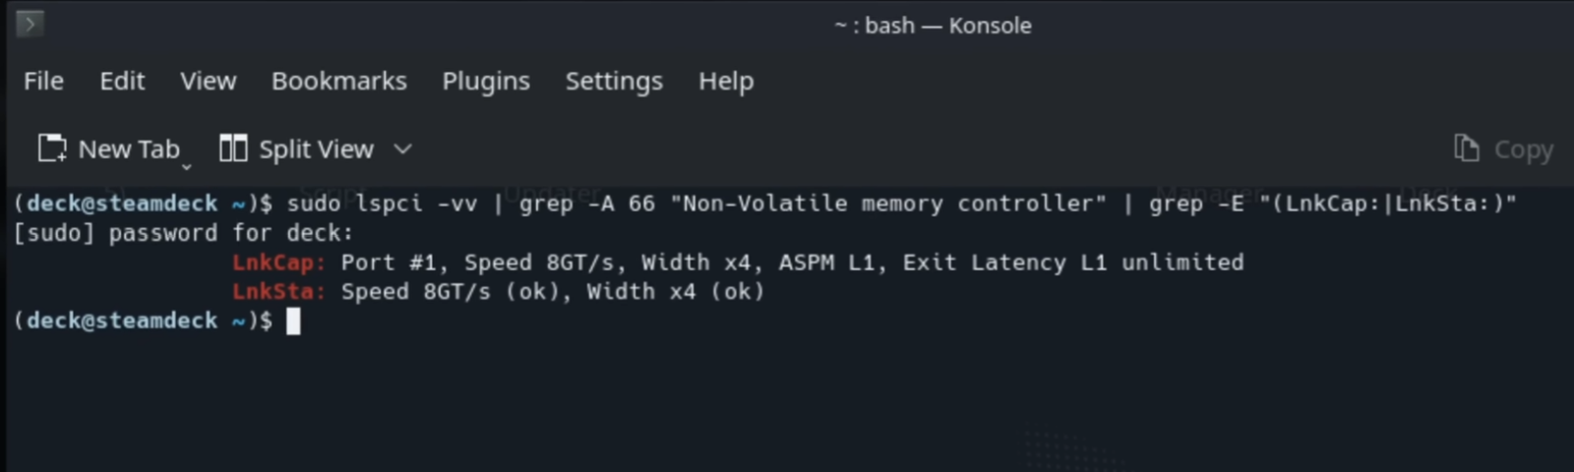The width and height of the screenshot is (1574, 472).
Task: Click the red LnkCap output label
Action: (278, 263)
